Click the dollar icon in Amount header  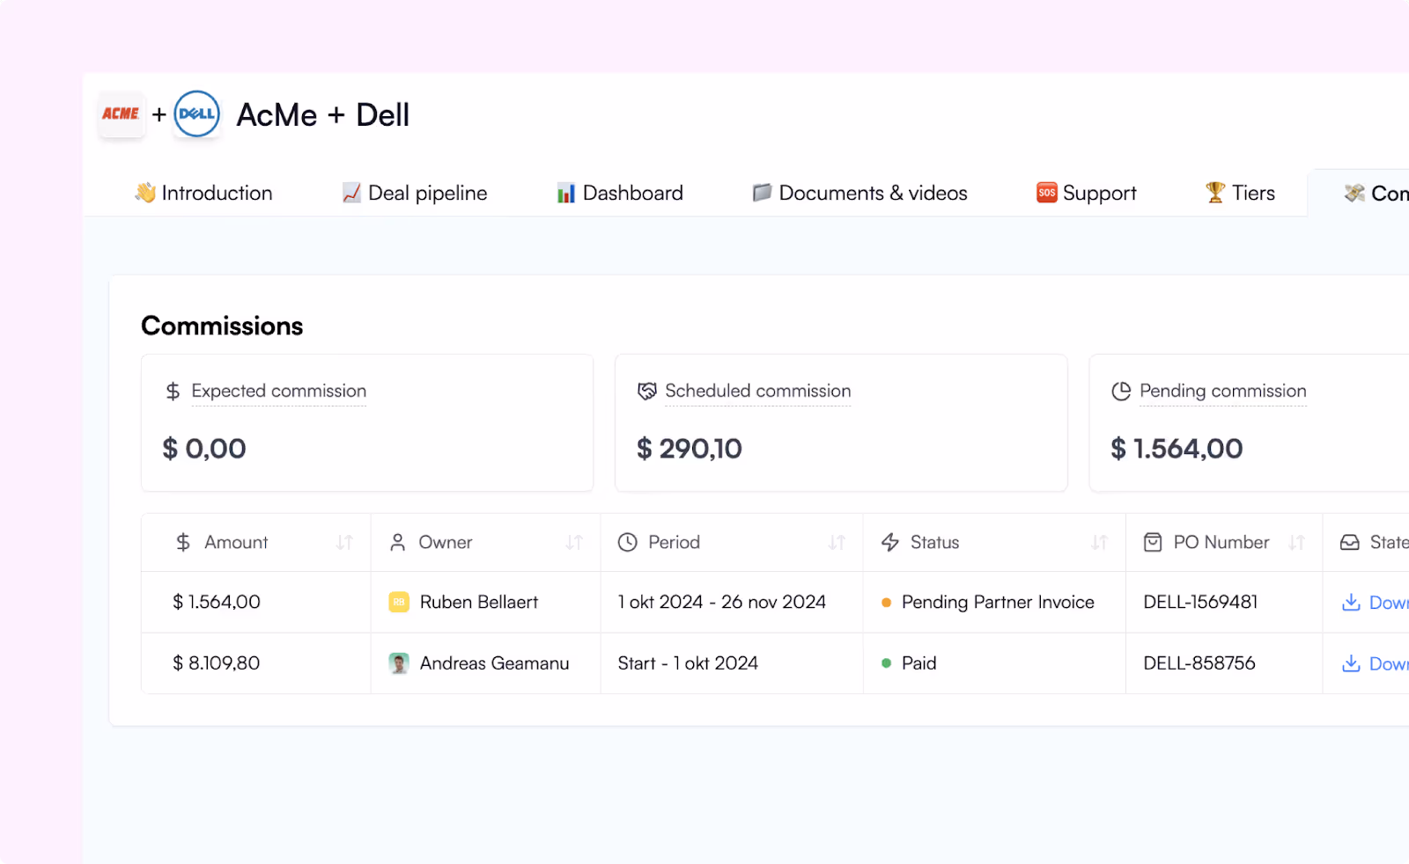pos(183,542)
